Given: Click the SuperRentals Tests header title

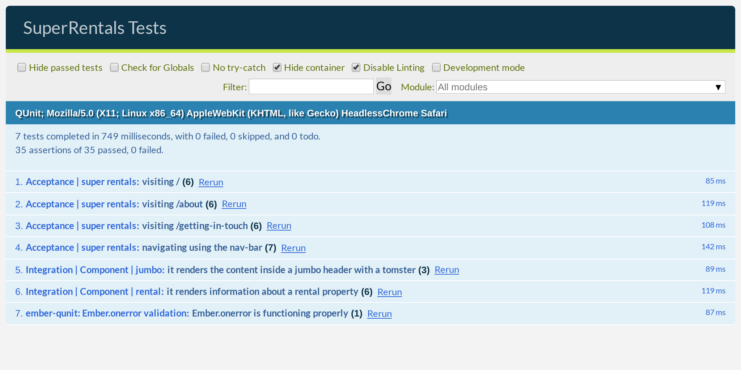Looking at the screenshot, I should tap(95, 28).
